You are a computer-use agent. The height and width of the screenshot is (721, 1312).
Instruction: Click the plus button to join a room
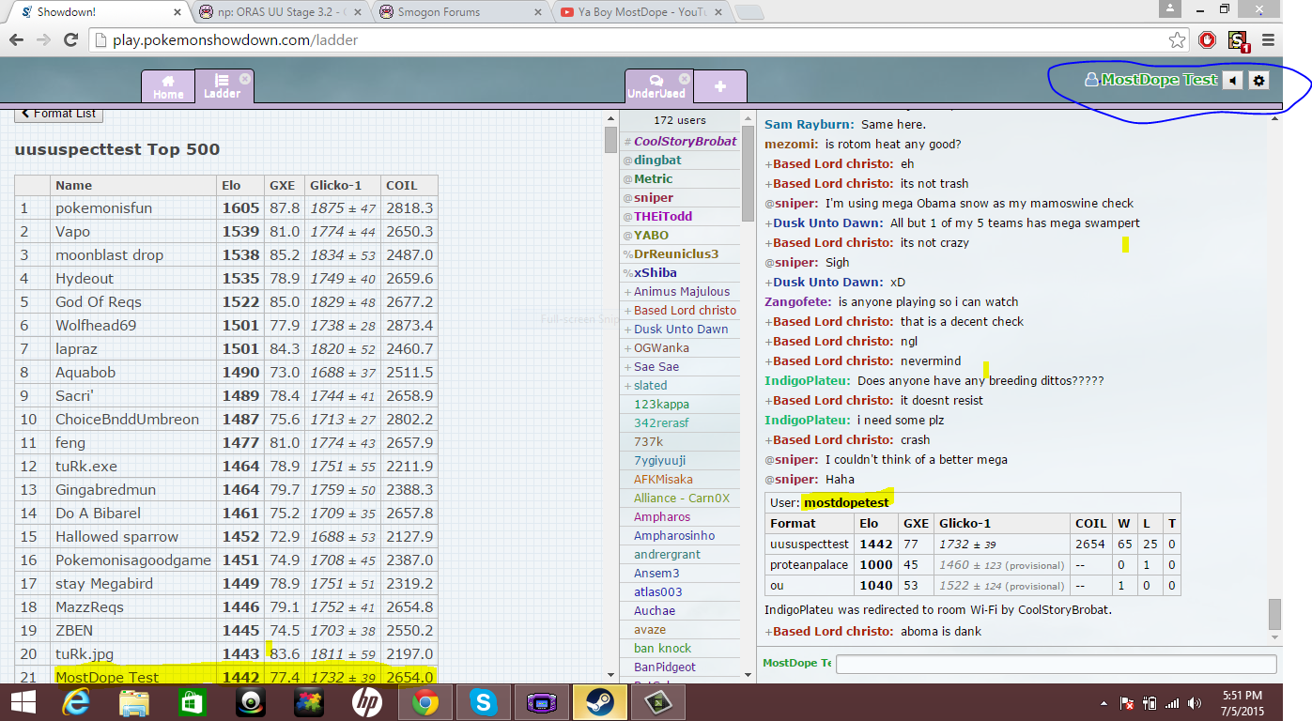720,85
